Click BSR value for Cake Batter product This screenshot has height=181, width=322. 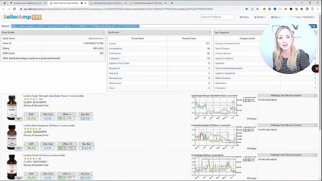[x=31, y=119]
